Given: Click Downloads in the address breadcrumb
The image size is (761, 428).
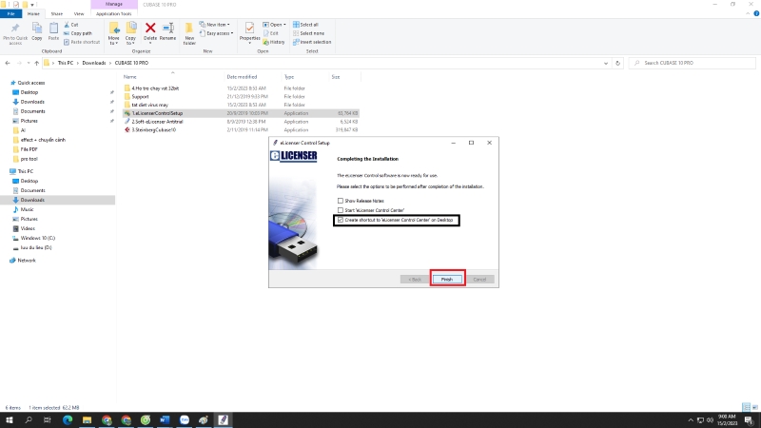Looking at the screenshot, I should click(x=93, y=63).
